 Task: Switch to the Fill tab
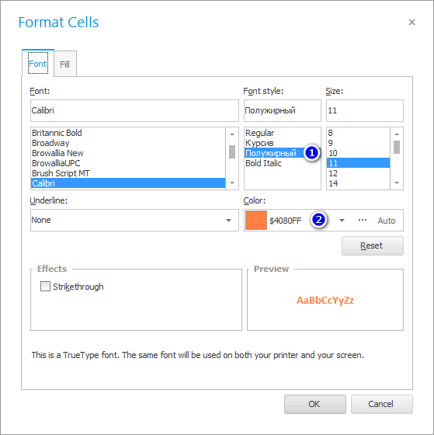65,64
